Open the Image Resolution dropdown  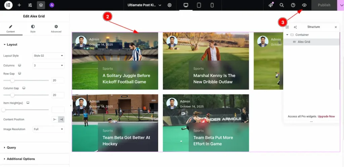(48, 129)
